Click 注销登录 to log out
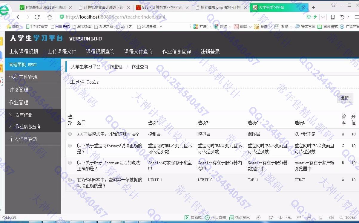Image resolution: width=359 pixels, height=223 pixels. [x=210, y=51]
